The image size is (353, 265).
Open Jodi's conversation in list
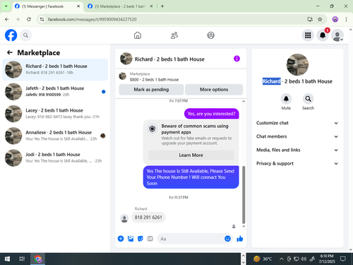coord(55,158)
